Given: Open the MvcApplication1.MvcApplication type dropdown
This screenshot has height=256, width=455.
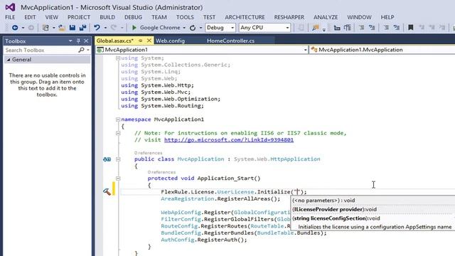Looking at the screenshot, I should tap(382, 50).
